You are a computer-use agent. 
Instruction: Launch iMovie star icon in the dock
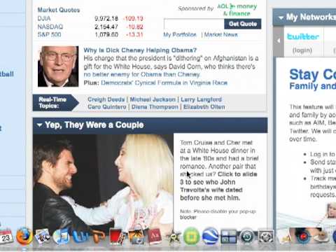tap(173, 237)
